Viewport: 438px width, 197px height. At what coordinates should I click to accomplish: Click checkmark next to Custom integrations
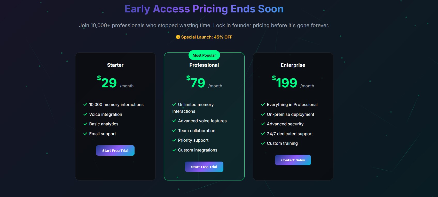coord(174,150)
